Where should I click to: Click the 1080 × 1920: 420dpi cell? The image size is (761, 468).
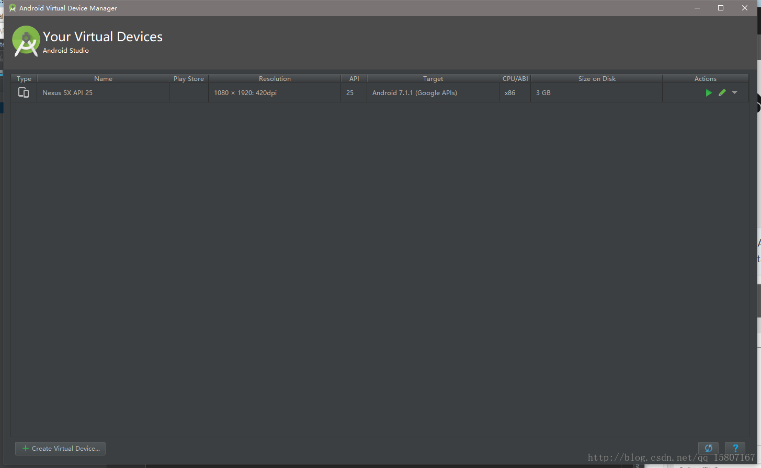pyautogui.click(x=275, y=92)
